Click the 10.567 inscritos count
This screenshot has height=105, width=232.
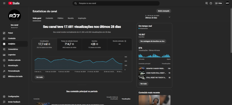[142, 35]
